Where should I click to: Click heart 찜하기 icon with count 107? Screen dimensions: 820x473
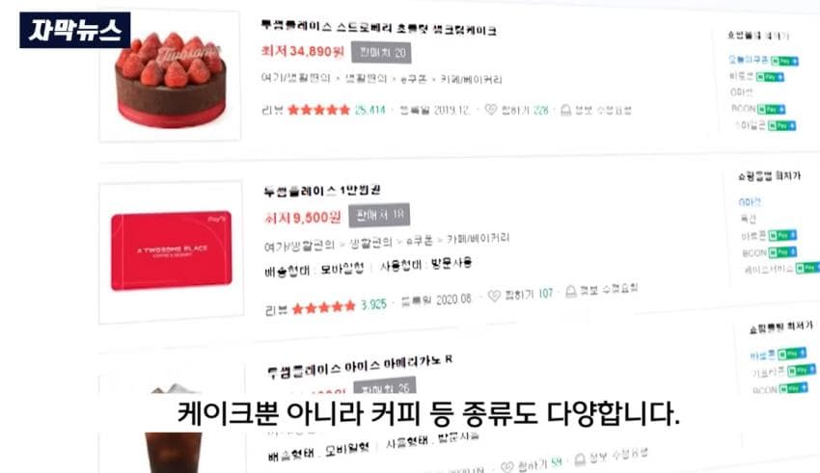click(x=494, y=296)
